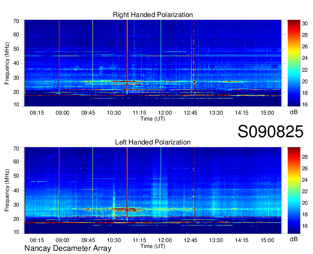Click 10:30 time tick of right-handed plot

click(x=114, y=113)
